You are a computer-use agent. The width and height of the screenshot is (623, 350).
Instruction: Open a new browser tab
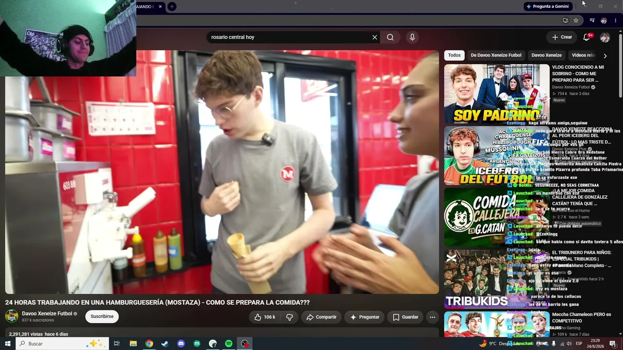(x=172, y=6)
